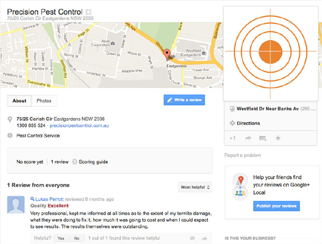Viewport: 322px width, 244px height.
Task: Click the Write a review button
Action: coord(184,100)
